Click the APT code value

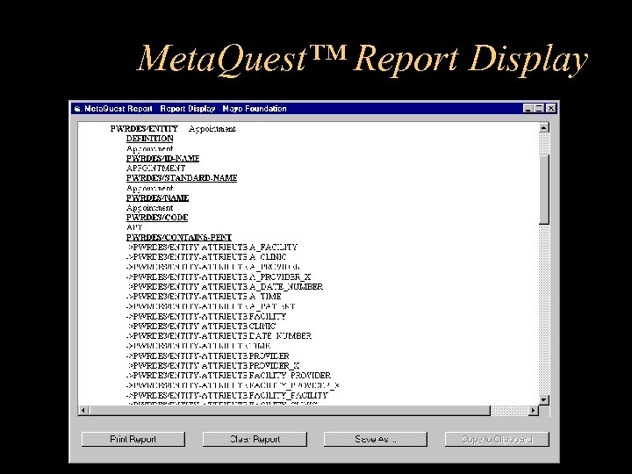134,227
